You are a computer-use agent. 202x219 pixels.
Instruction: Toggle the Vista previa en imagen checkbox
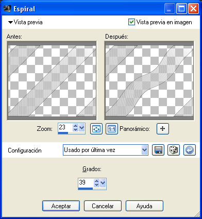coord(131,22)
